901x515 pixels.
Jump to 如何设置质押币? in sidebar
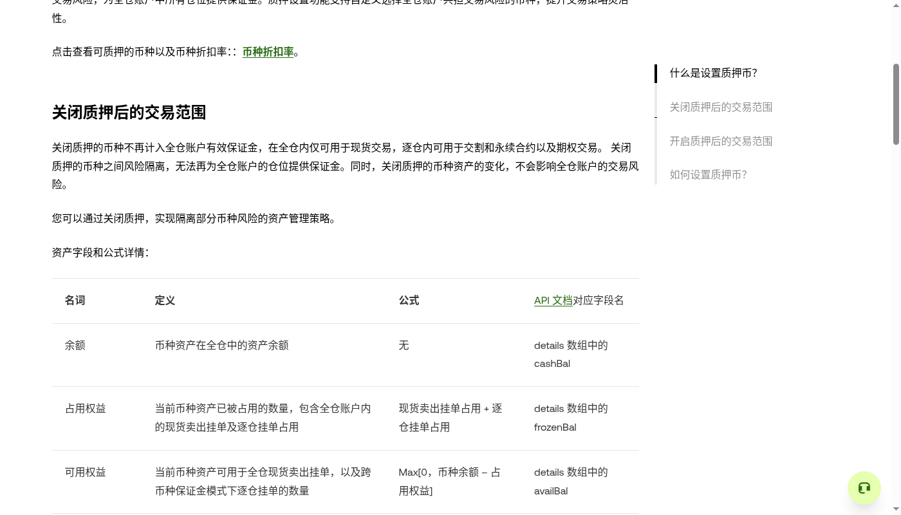pyautogui.click(x=708, y=175)
